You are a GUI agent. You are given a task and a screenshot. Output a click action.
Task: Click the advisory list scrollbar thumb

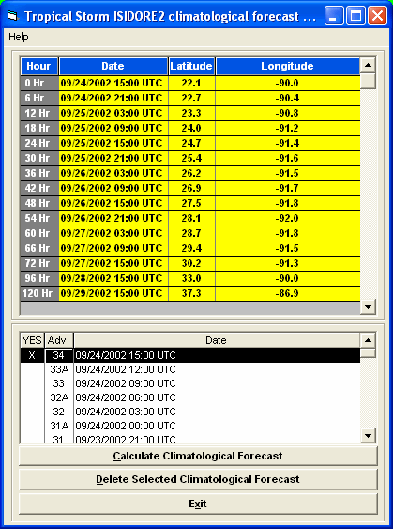click(368, 353)
